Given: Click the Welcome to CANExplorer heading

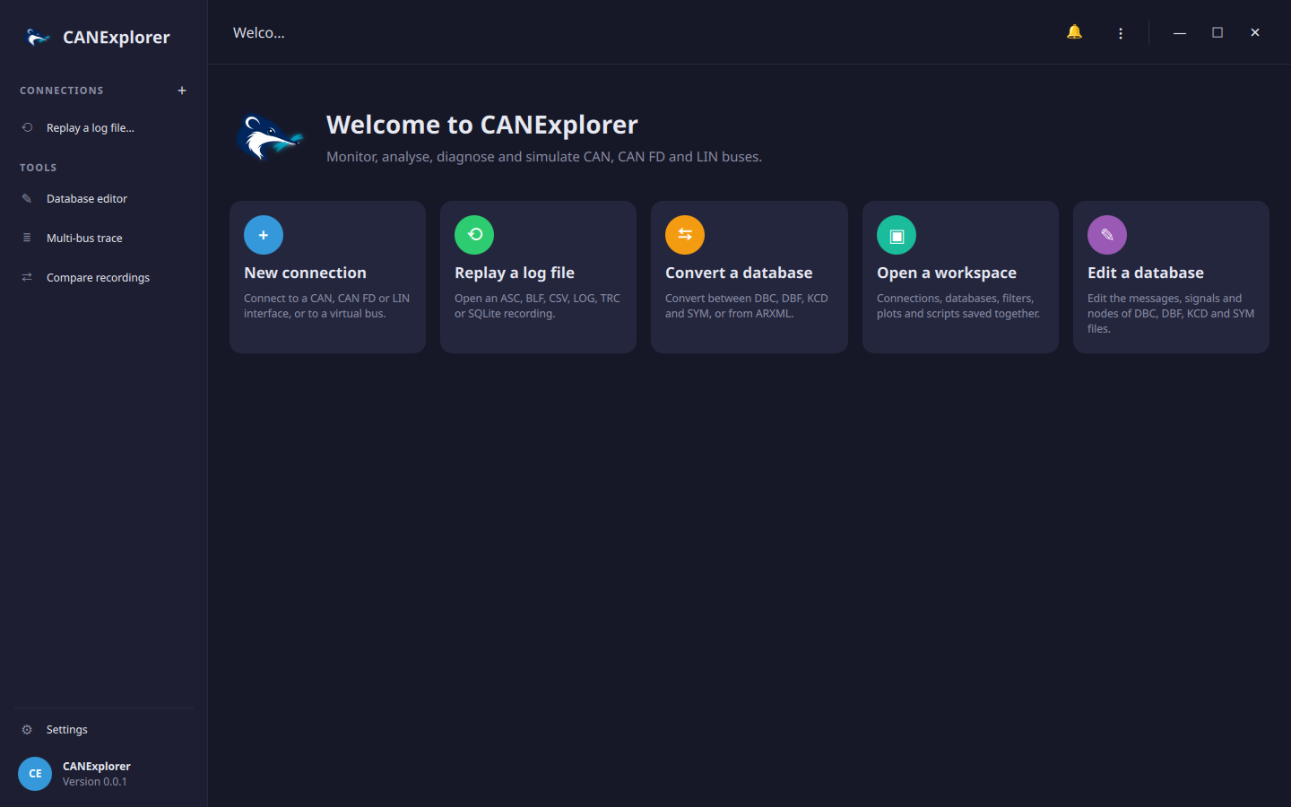Looking at the screenshot, I should click(482, 125).
